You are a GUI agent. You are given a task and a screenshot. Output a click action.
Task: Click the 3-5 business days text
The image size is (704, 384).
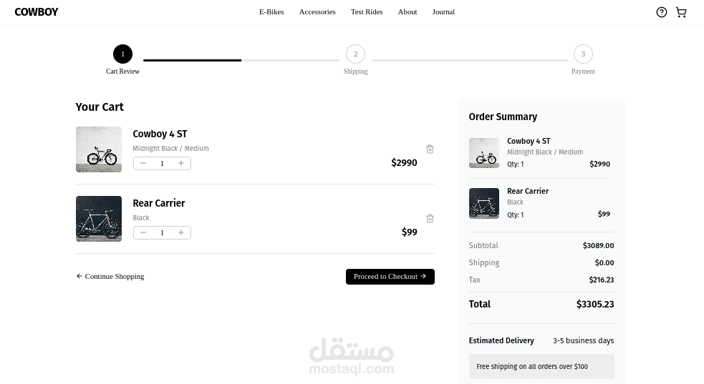(x=583, y=340)
